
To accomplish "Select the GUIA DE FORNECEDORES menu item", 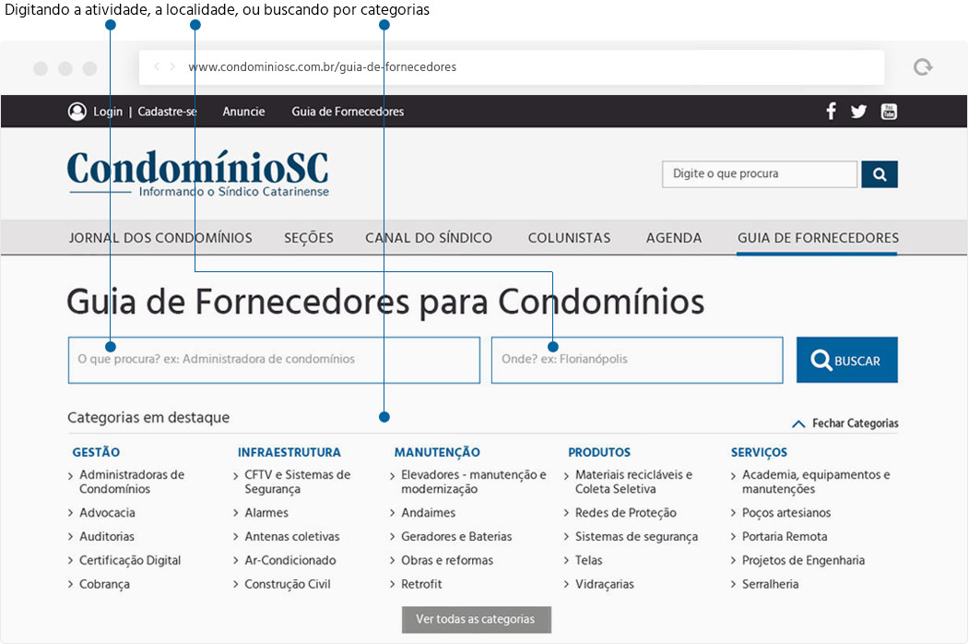I will [x=816, y=237].
